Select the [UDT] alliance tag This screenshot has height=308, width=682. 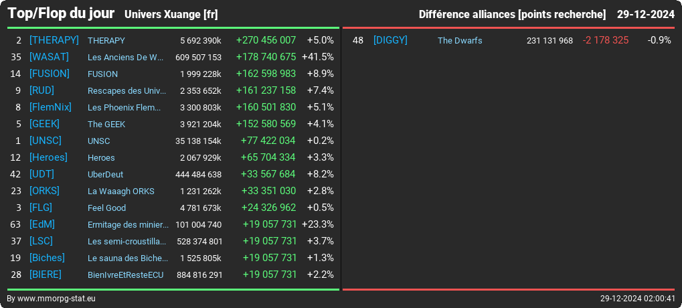(x=41, y=174)
